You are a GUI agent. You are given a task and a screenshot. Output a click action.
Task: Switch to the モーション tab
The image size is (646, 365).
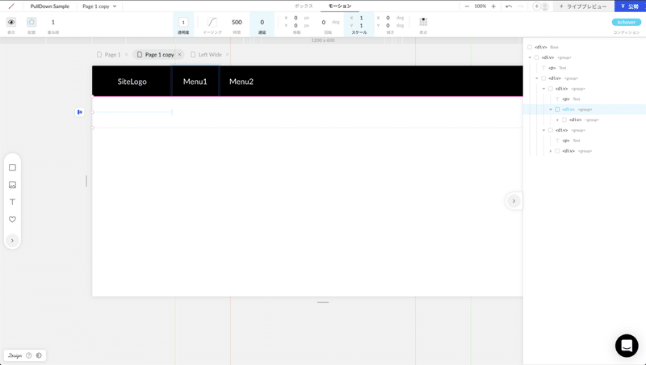[x=340, y=6]
